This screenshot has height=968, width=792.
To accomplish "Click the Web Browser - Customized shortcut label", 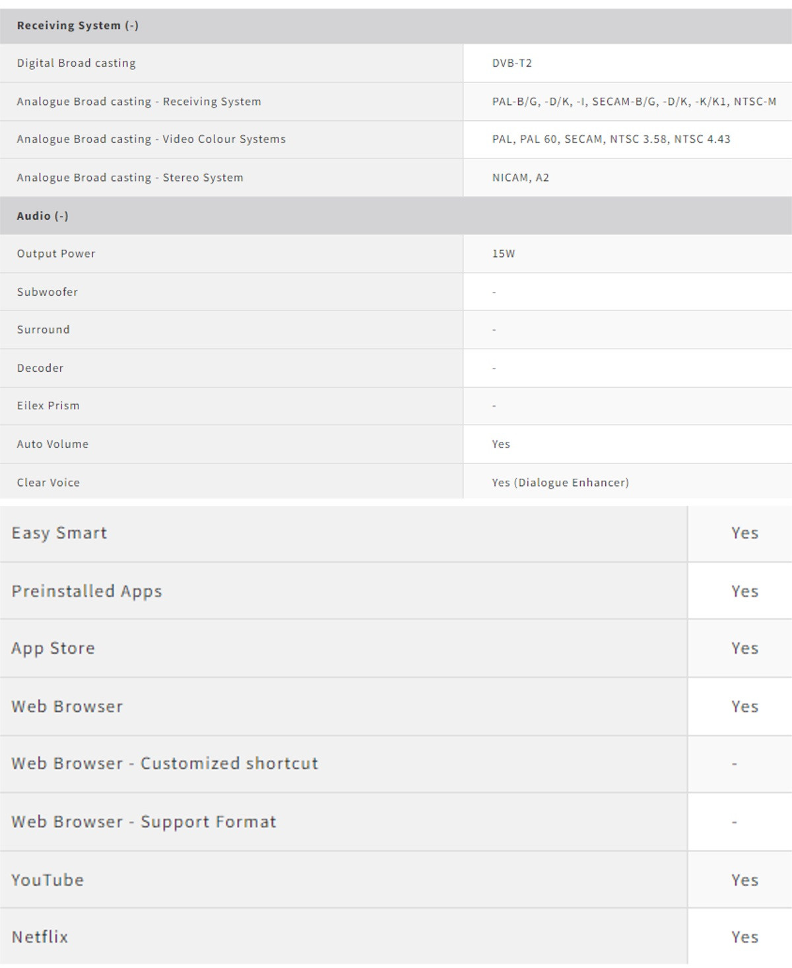I will click(165, 764).
